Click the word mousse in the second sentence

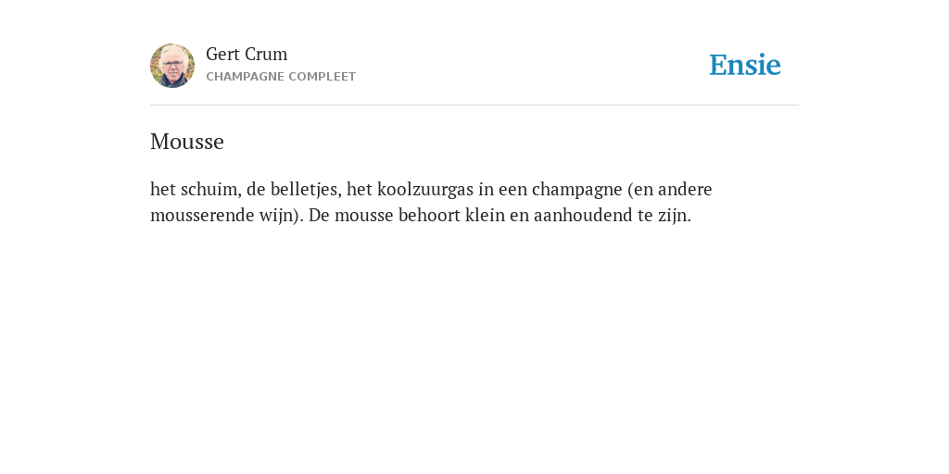[363, 216]
